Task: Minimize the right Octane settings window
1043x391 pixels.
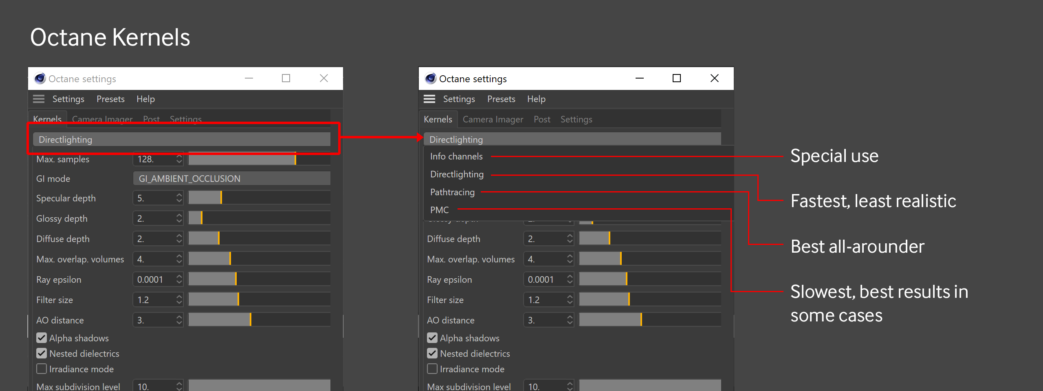Action: point(639,78)
